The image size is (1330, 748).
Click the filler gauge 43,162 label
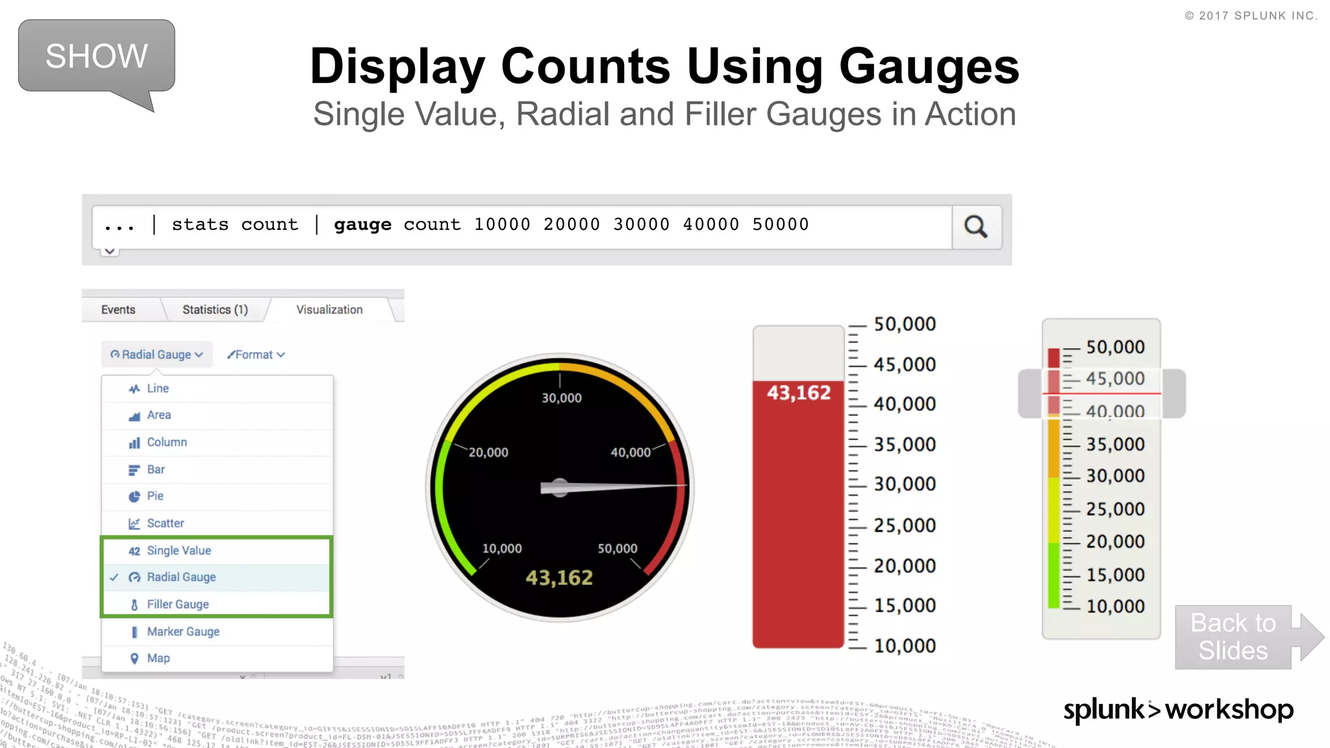pyautogui.click(x=799, y=393)
